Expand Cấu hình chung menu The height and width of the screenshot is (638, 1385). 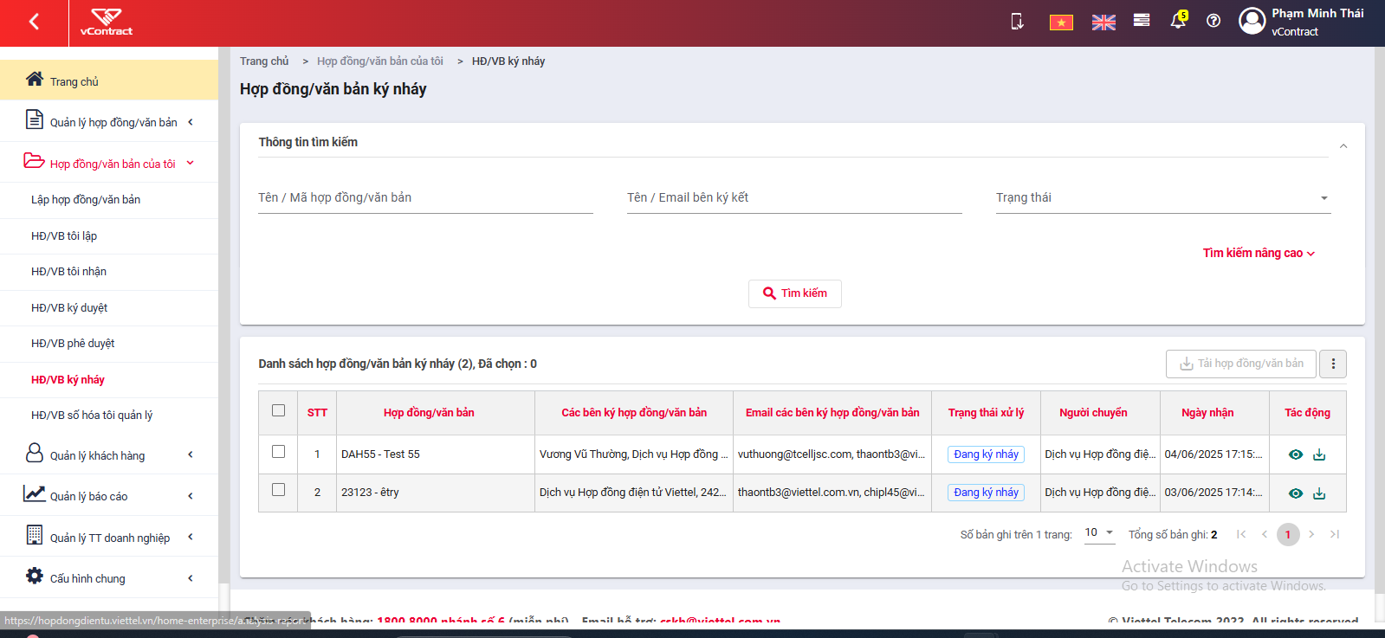(109, 577)
